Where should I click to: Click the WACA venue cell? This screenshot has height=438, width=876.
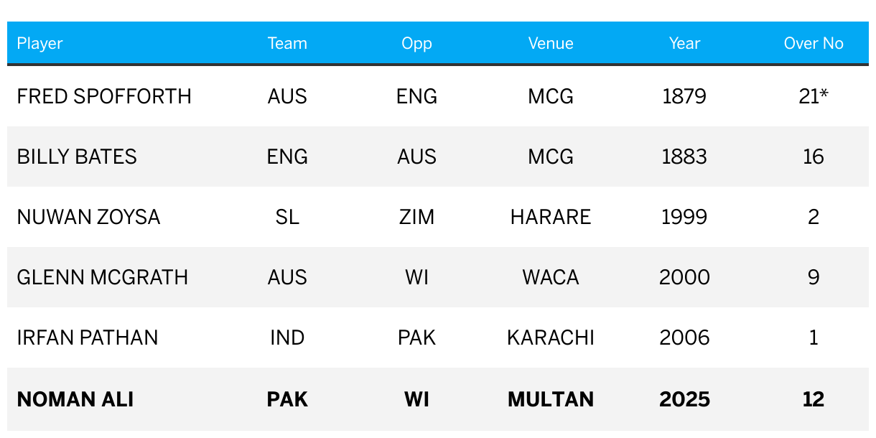551,277
